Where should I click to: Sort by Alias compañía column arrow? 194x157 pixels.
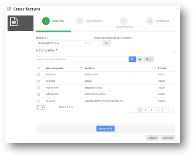(81, 68)
